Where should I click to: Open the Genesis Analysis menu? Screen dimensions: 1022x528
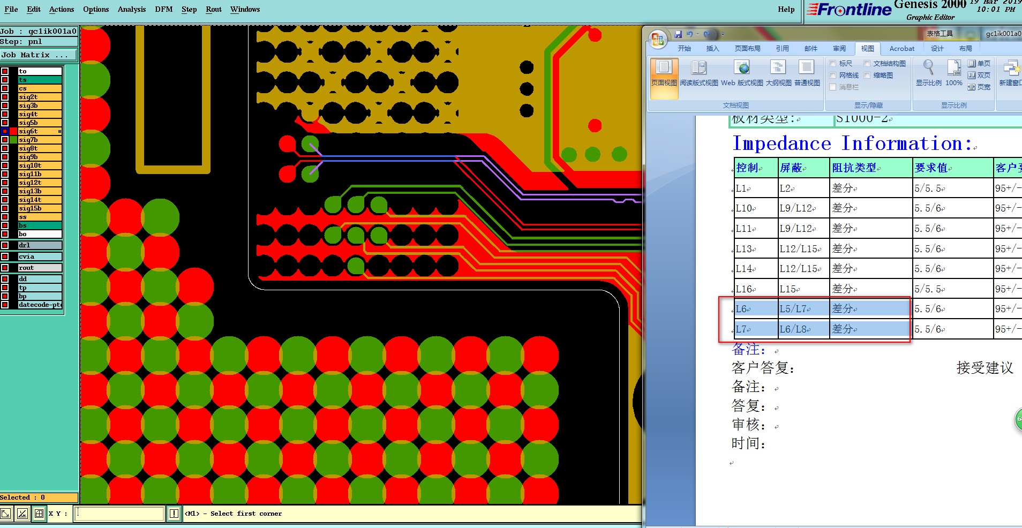(132, 9)
